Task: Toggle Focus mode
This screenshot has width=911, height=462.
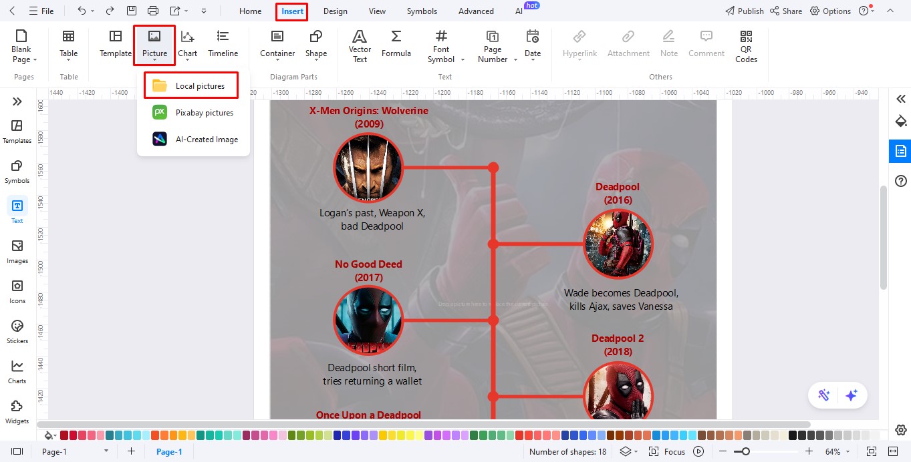Action: click(x=666, y=452)
